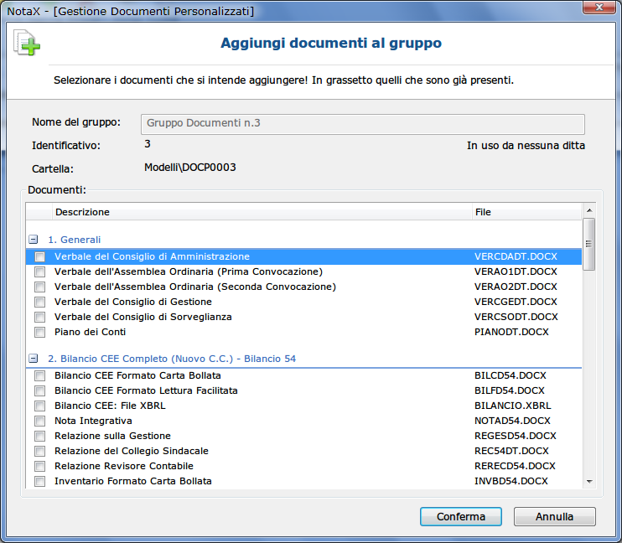Tick the Piano dei Conti checkbox

click(39, 332)
